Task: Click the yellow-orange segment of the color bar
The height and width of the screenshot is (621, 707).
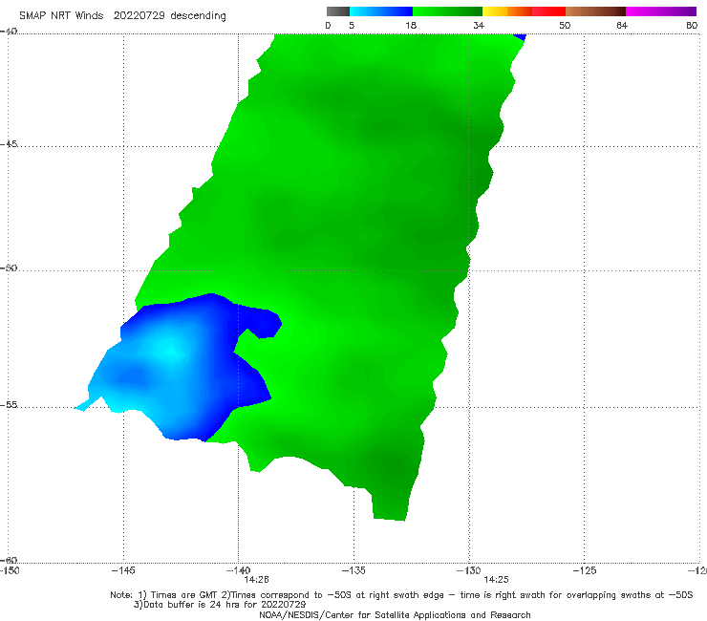Action: click(506, 11)
